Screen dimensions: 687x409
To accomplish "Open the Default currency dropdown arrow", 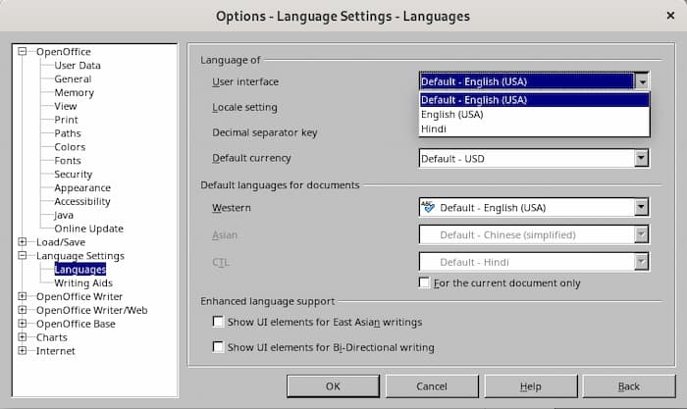I will coord(641,158).
